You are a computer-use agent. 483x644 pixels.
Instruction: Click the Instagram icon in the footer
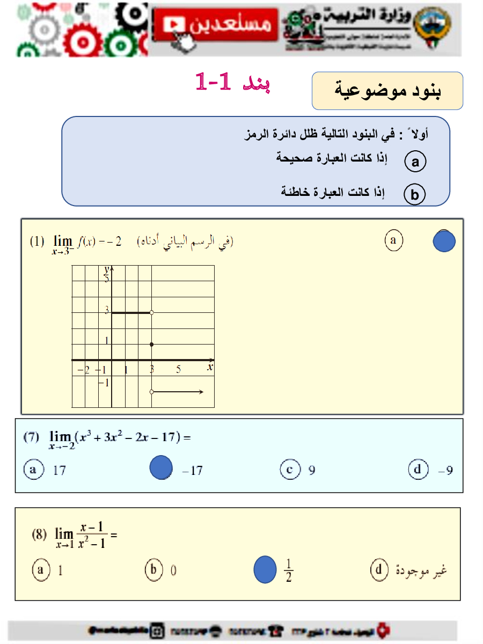(x=158, y=630)
